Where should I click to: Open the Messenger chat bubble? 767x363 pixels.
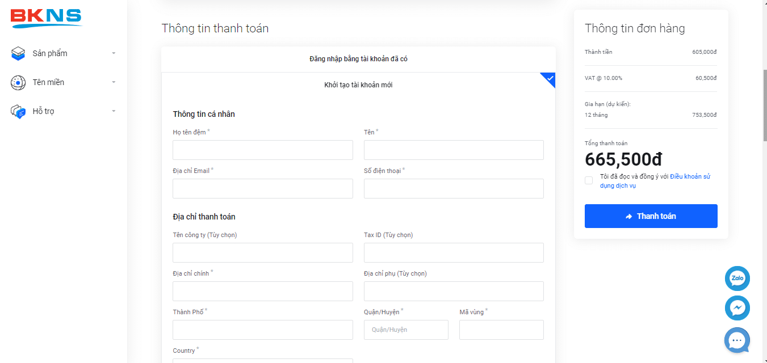(x=737, y=308)
